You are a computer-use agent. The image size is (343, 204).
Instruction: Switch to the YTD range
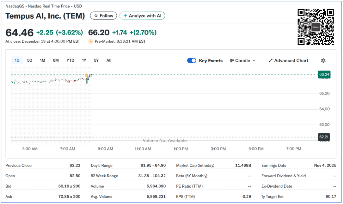pos(70,61)
